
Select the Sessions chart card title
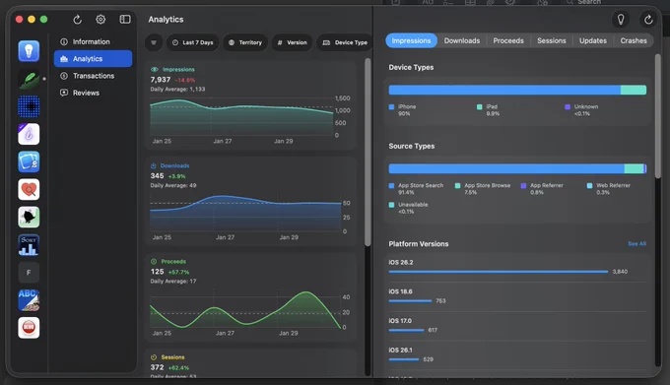pos(172,357)
